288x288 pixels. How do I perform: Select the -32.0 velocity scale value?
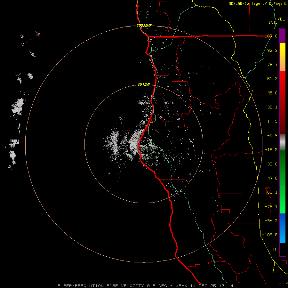click(271, 164)
